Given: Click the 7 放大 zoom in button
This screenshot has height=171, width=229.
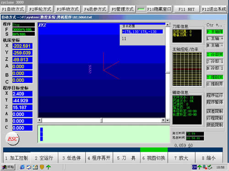Looking at the screenshot, I should tap(181, 158).
